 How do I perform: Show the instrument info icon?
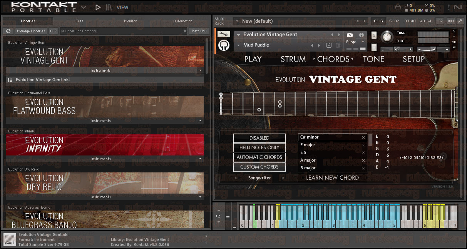pyautogui.click(x=362, y=35)
